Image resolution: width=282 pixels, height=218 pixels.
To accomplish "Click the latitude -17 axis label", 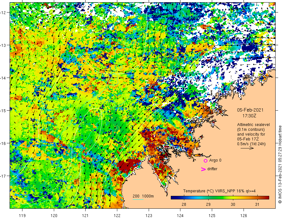I will click(4, 176).
